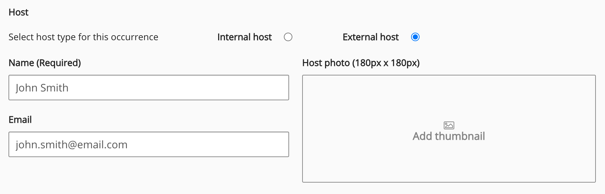Viewport: 605px width, 194px height.
Task: Click the Internal host label text
Action: pyautogui.click(x=244, y=37)
